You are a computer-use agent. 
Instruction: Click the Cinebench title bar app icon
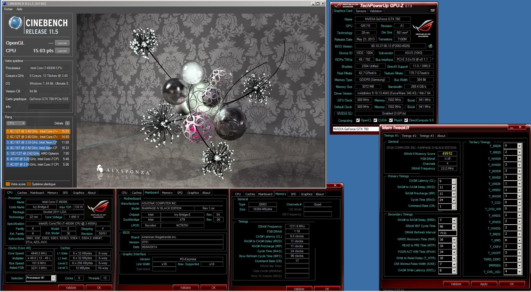(x=4, y=4)
